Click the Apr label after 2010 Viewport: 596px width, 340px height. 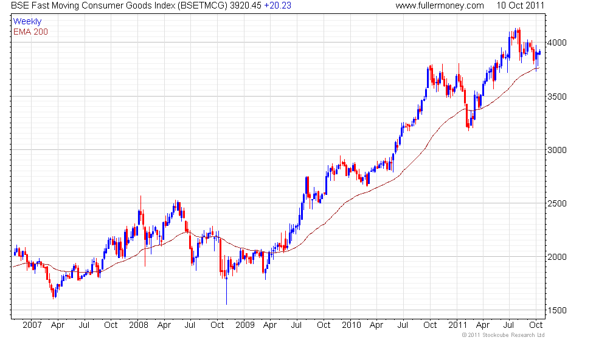coord(376,325)
